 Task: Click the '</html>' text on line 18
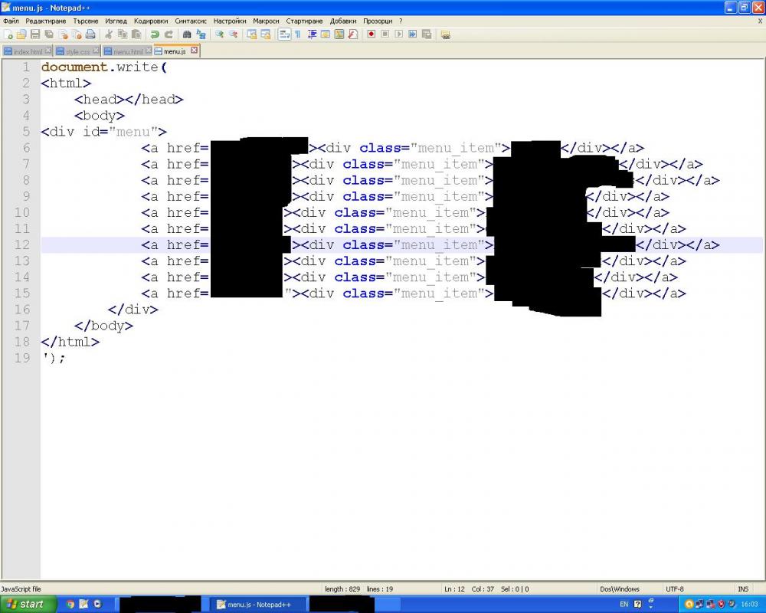70,341
